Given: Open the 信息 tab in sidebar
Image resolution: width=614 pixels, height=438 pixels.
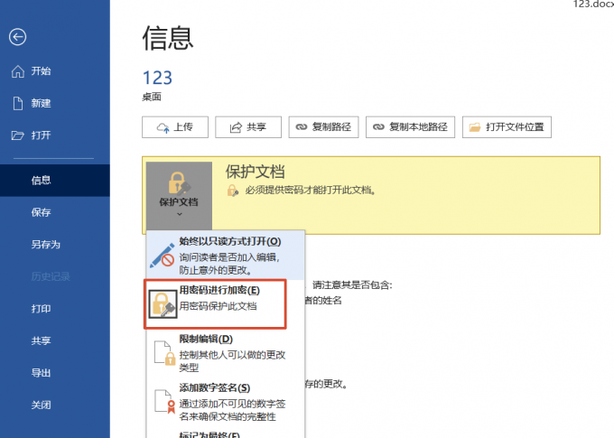Looking at the screenshot, I should (55, 181).
